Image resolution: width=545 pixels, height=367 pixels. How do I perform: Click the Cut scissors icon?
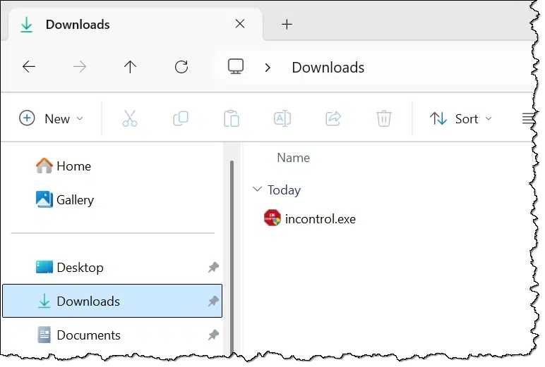(130, 118)
